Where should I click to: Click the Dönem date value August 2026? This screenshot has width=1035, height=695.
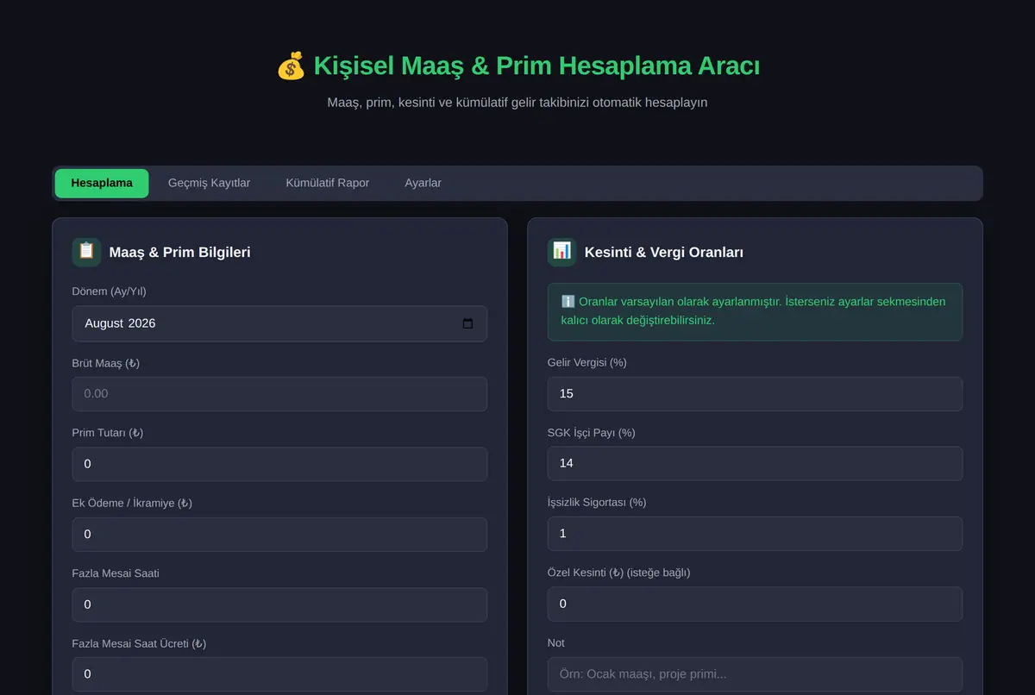(120, 323)
